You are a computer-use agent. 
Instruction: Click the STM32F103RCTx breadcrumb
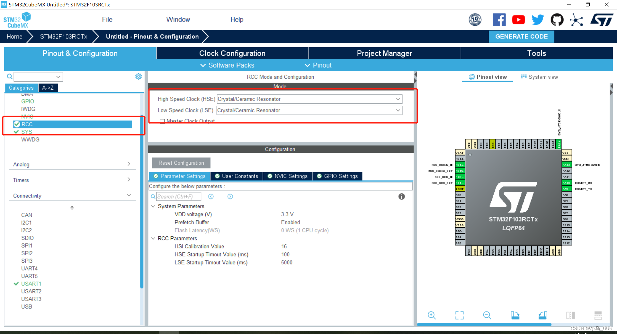pos(64,37)
